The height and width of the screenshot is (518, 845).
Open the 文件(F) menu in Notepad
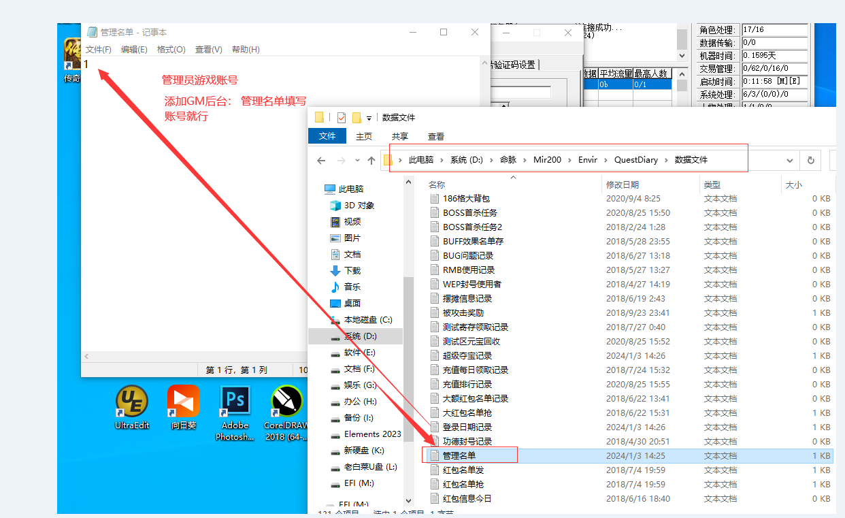(x=99, y=50)
